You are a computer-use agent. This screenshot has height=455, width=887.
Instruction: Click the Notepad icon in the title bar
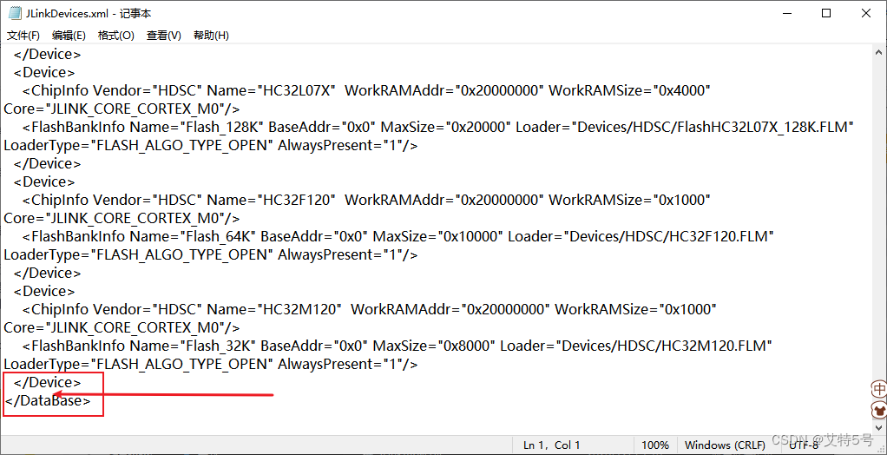[16, 13]
